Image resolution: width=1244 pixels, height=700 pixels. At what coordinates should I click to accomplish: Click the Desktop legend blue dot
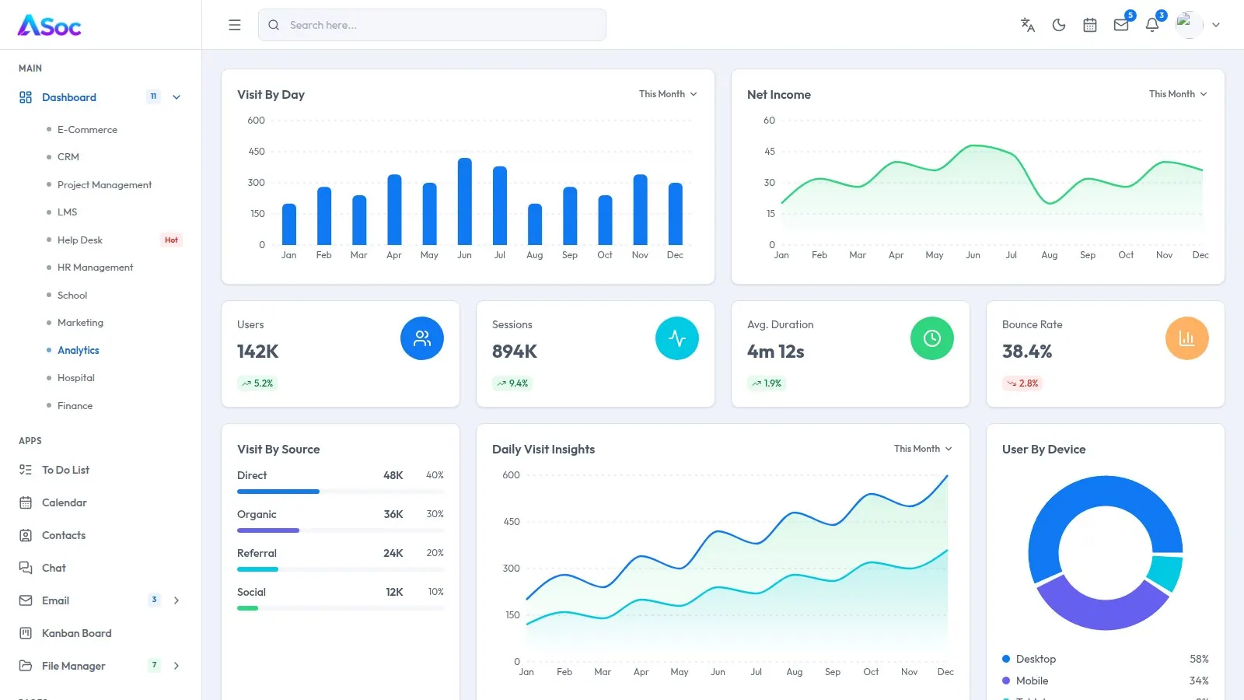click(x=1006, y=659)
